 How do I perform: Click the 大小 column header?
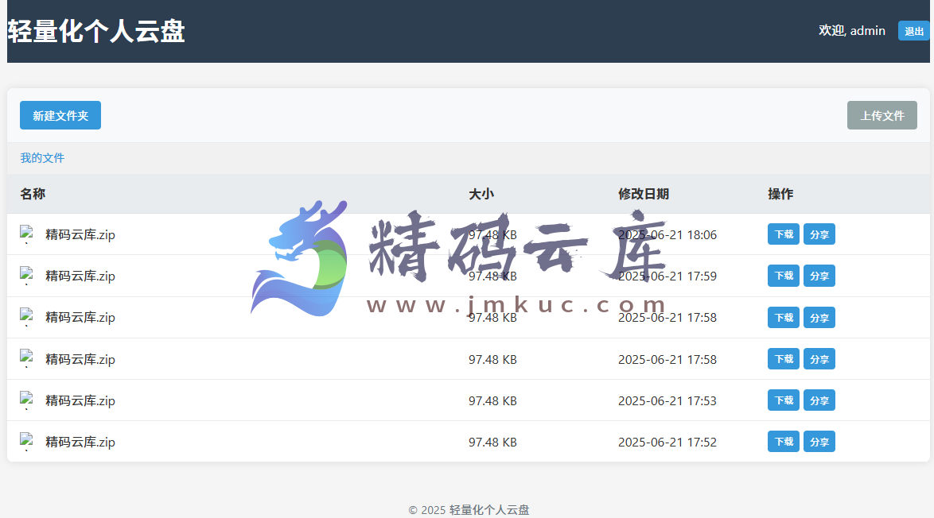point(481,194)
